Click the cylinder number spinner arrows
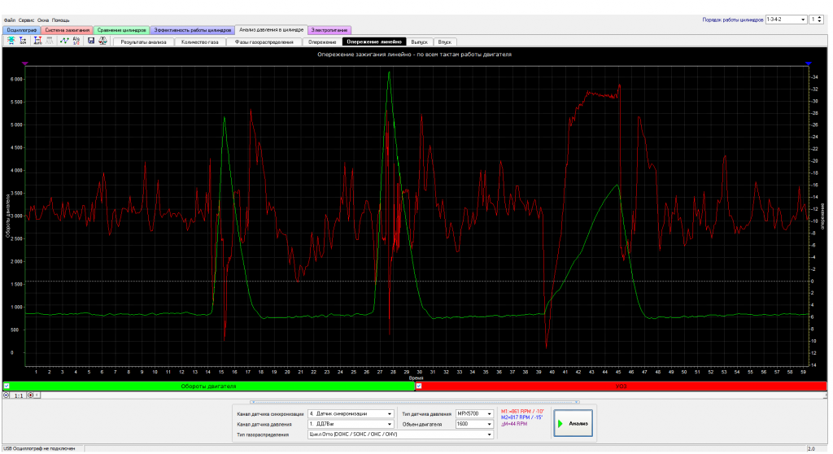833x454 pixels. [819, 20]
